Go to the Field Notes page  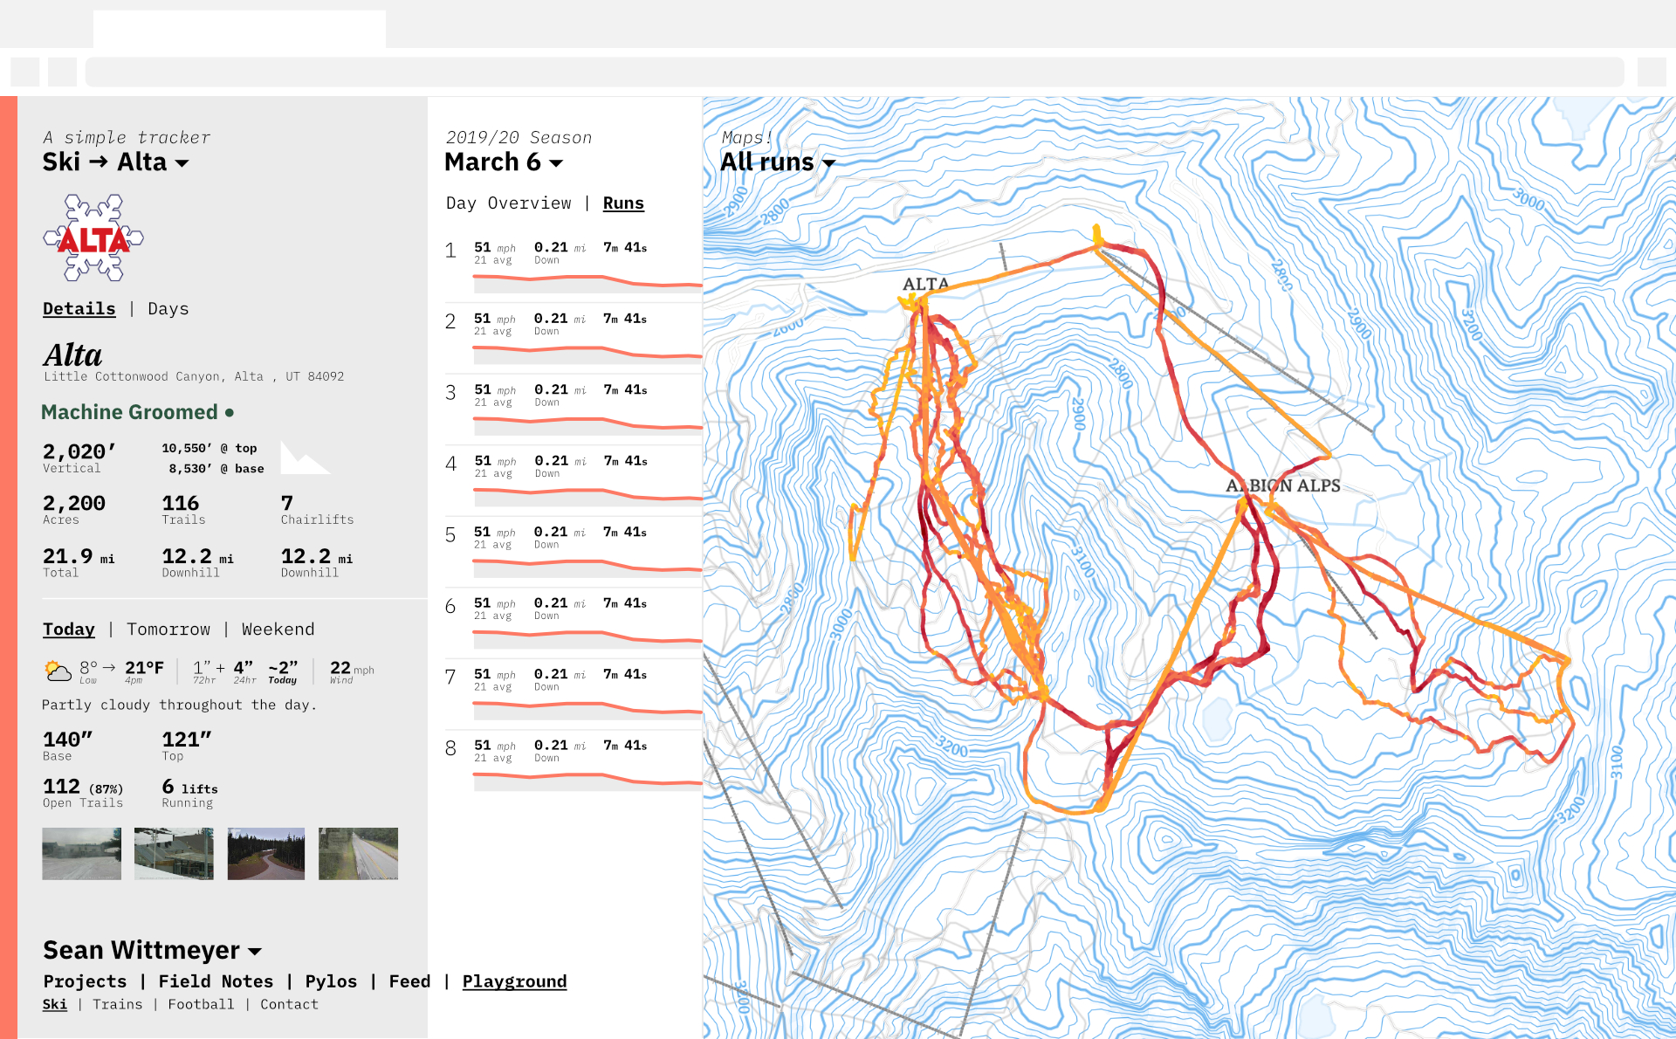pos(216,981)
